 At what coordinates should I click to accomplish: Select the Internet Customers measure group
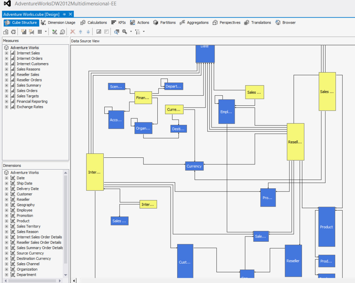tap(33, 64)
